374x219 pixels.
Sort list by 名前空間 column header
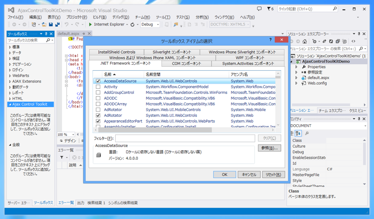tap(186, 74)
